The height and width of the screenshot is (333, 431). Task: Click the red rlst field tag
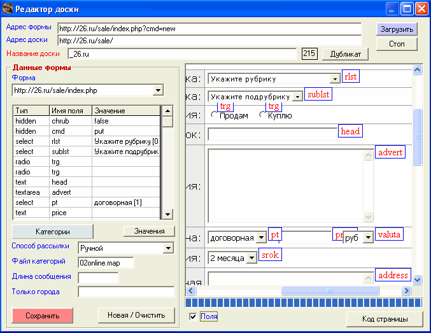(351, 76)
